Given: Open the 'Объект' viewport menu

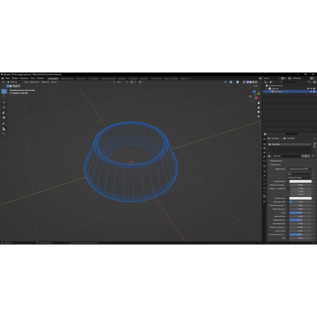Looking at the screenshot, I should coord(54,82).
